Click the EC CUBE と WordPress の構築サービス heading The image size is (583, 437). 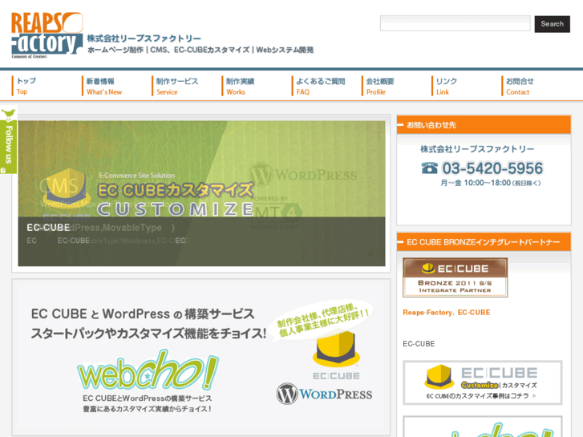coord(143,314)
